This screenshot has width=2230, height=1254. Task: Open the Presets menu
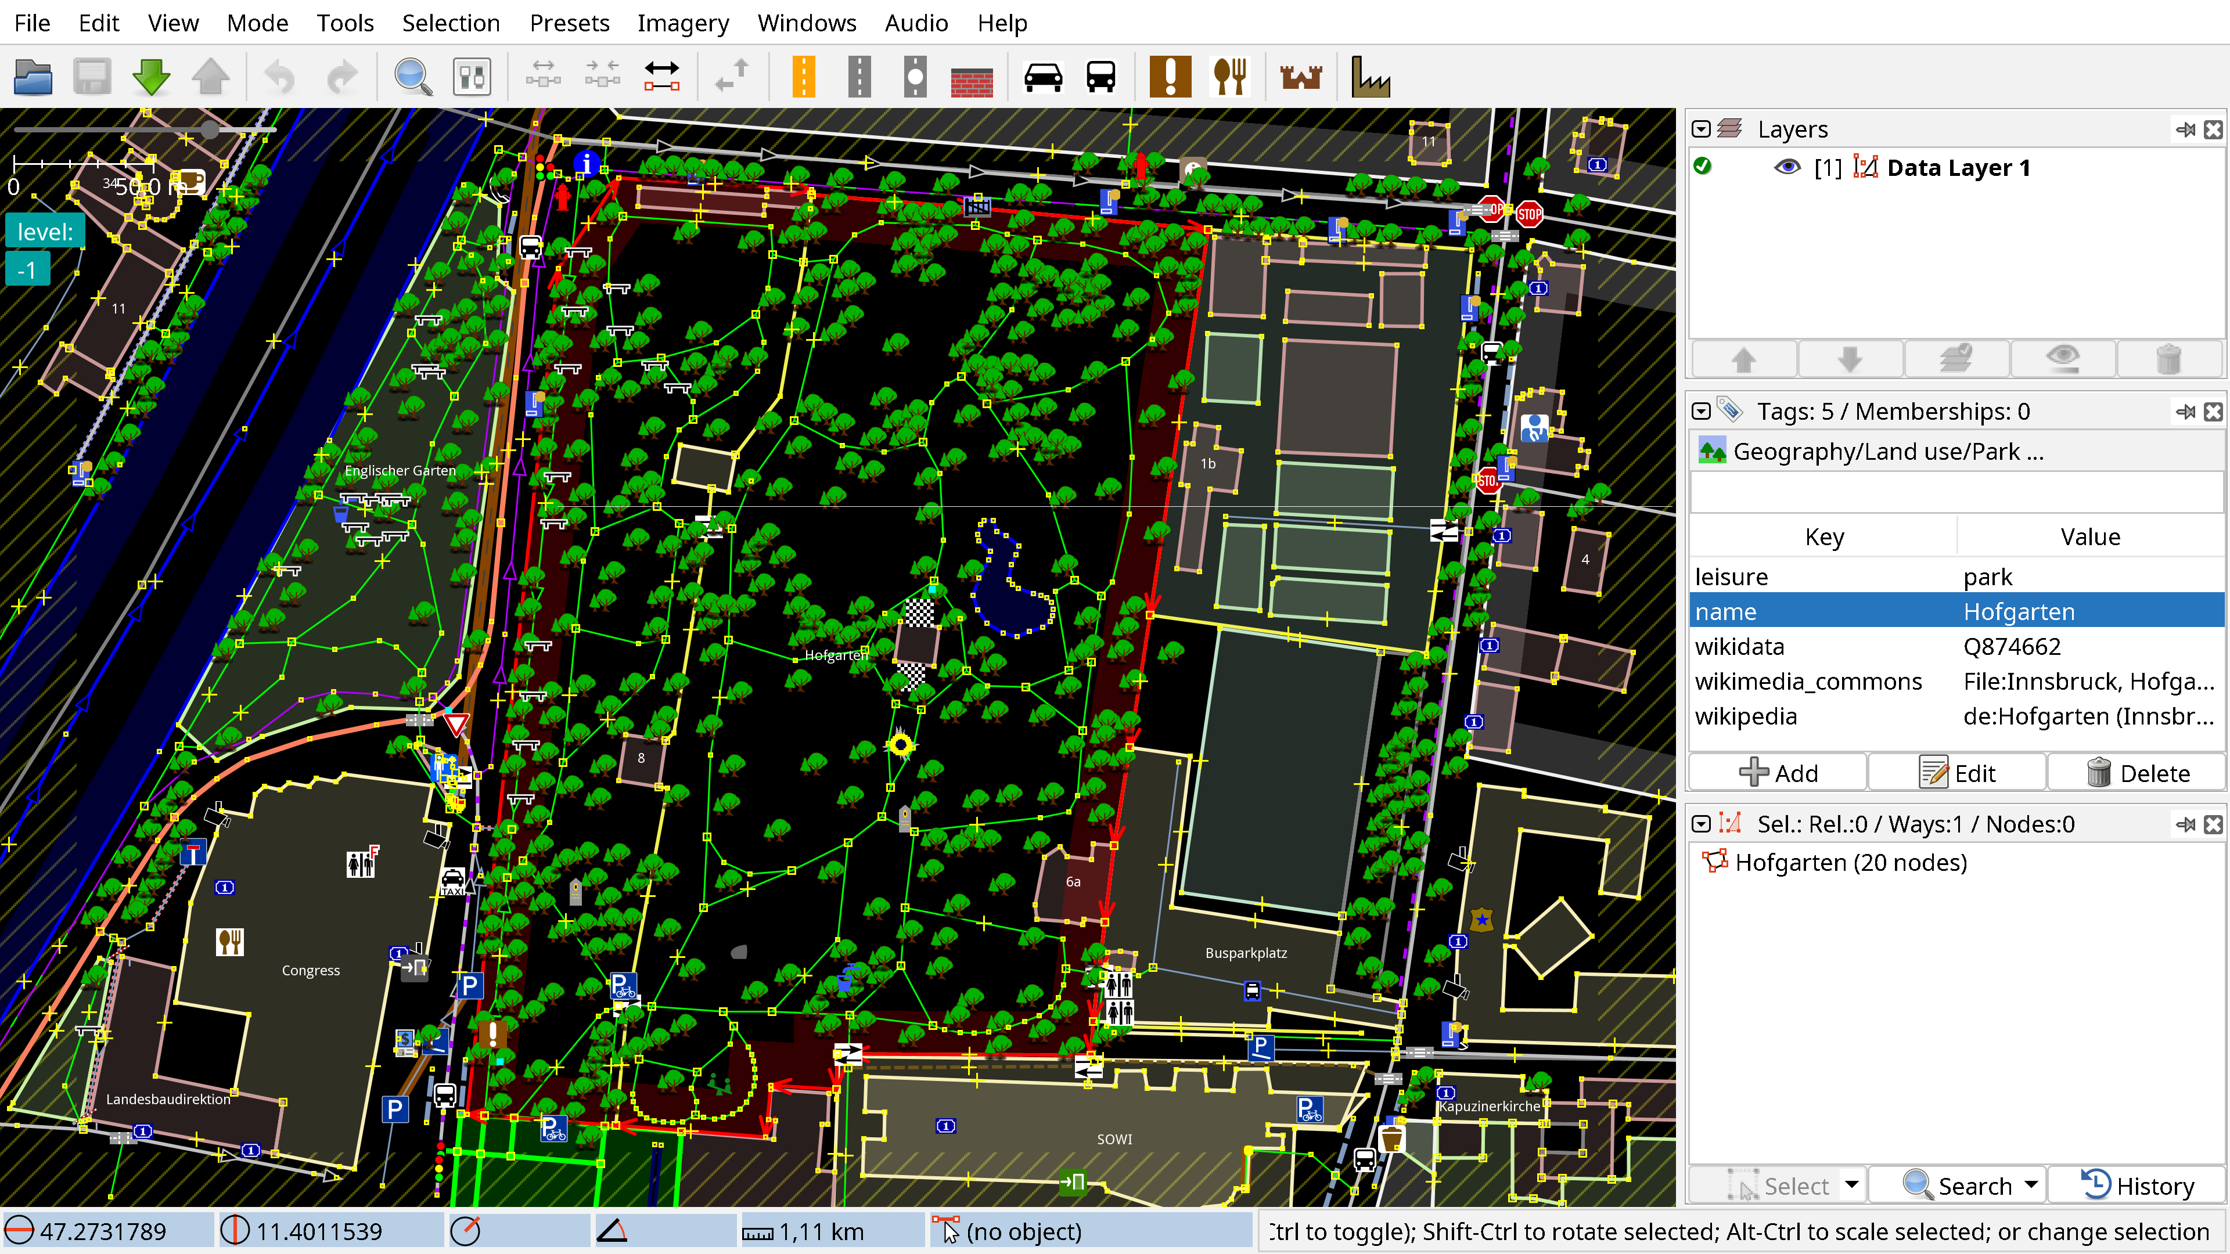pos(569,23)
